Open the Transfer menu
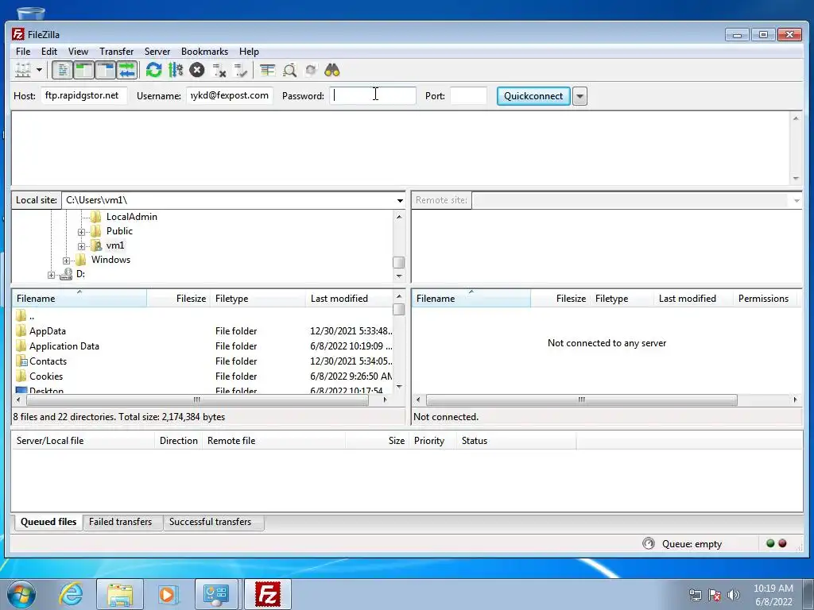Viewport: 814px width, 610px height. pos(116,52)
